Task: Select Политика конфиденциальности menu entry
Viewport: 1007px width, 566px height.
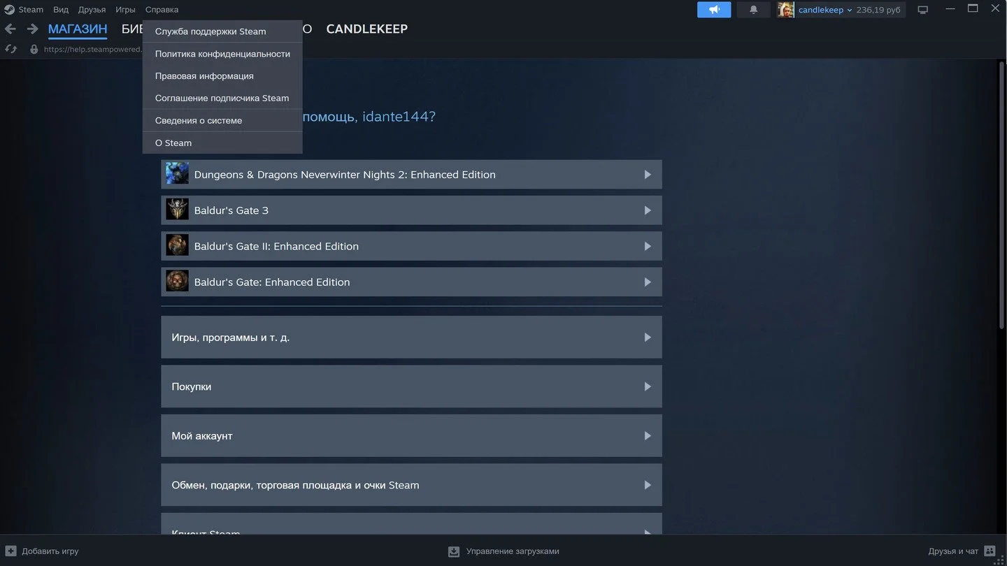Action: click(222, 54)
